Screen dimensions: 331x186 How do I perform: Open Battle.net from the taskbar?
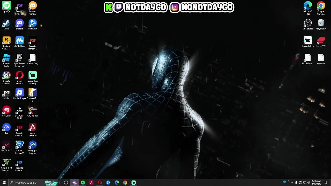(108, 183)
